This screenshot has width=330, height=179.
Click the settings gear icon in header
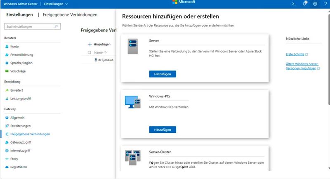pos(315,4)
